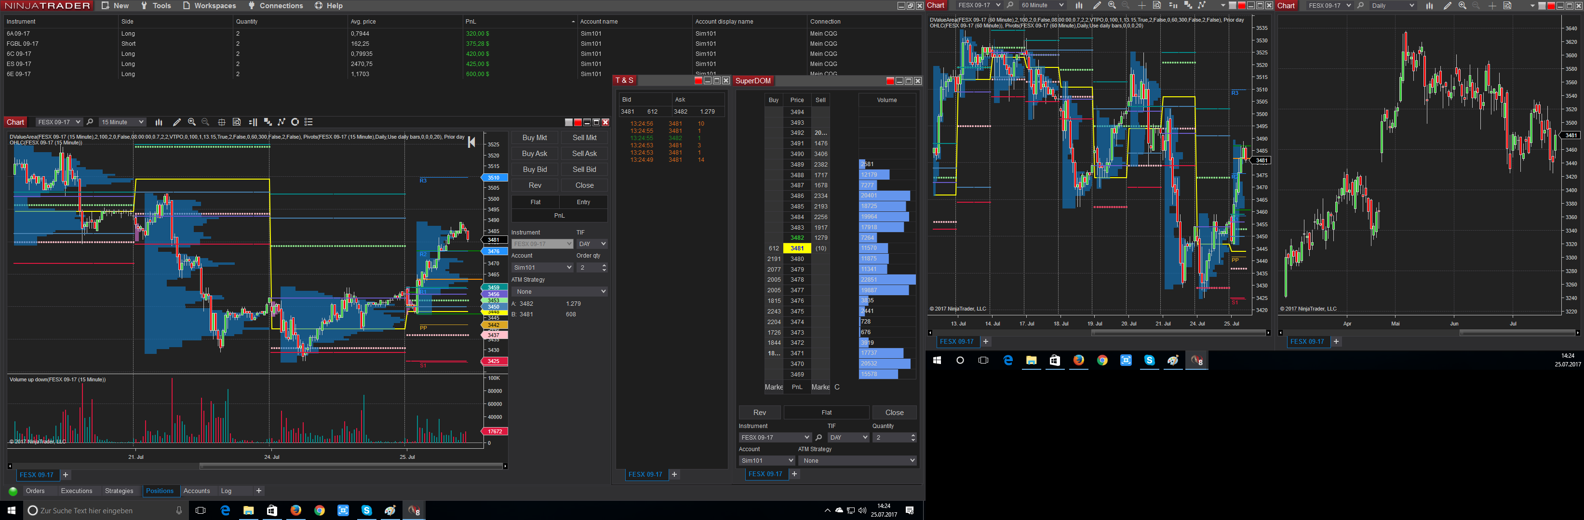Screen dimensions: 1584x520
Task: Show chart trader panel in 15 Minute chart
Action: 253,122
